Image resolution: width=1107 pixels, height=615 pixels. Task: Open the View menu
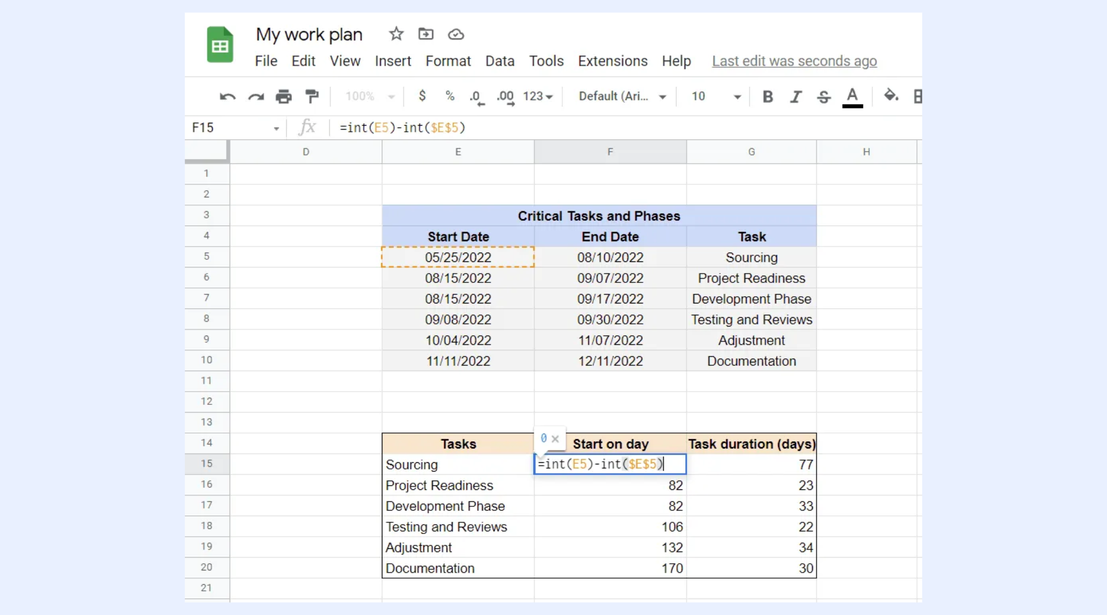pyautogui.click(x=345, y=61)
